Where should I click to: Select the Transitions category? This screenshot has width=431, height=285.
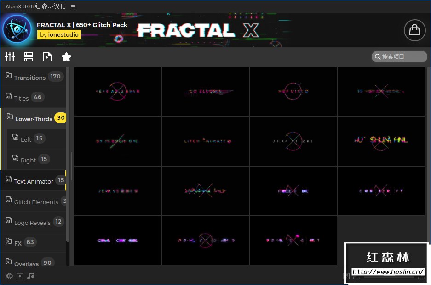pyautogui.click(x=34, y=77)
